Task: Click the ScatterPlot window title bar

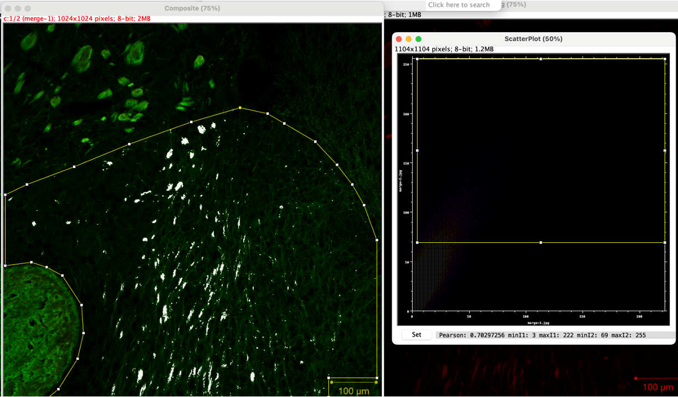Action: 533,39
